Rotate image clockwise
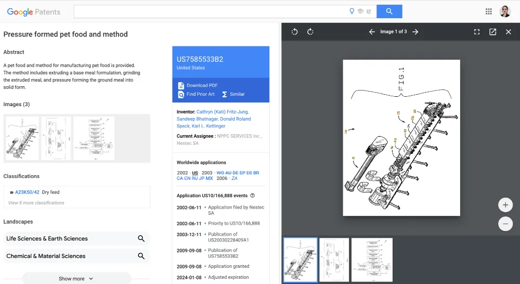520x284 pixels. coord(310,32)
